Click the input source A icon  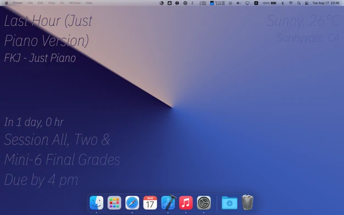256,3
